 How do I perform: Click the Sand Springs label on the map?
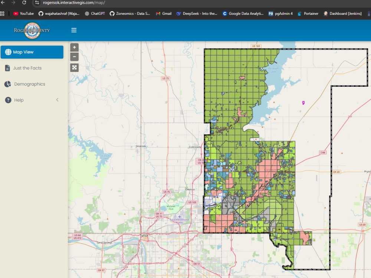tap(104, 242)
